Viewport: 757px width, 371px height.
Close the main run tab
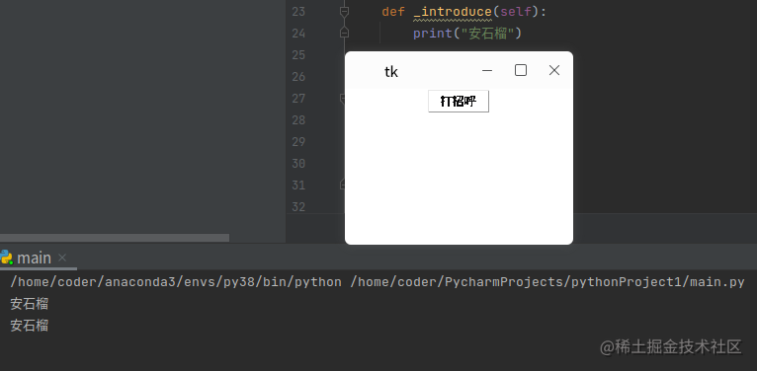coord(62,258)
